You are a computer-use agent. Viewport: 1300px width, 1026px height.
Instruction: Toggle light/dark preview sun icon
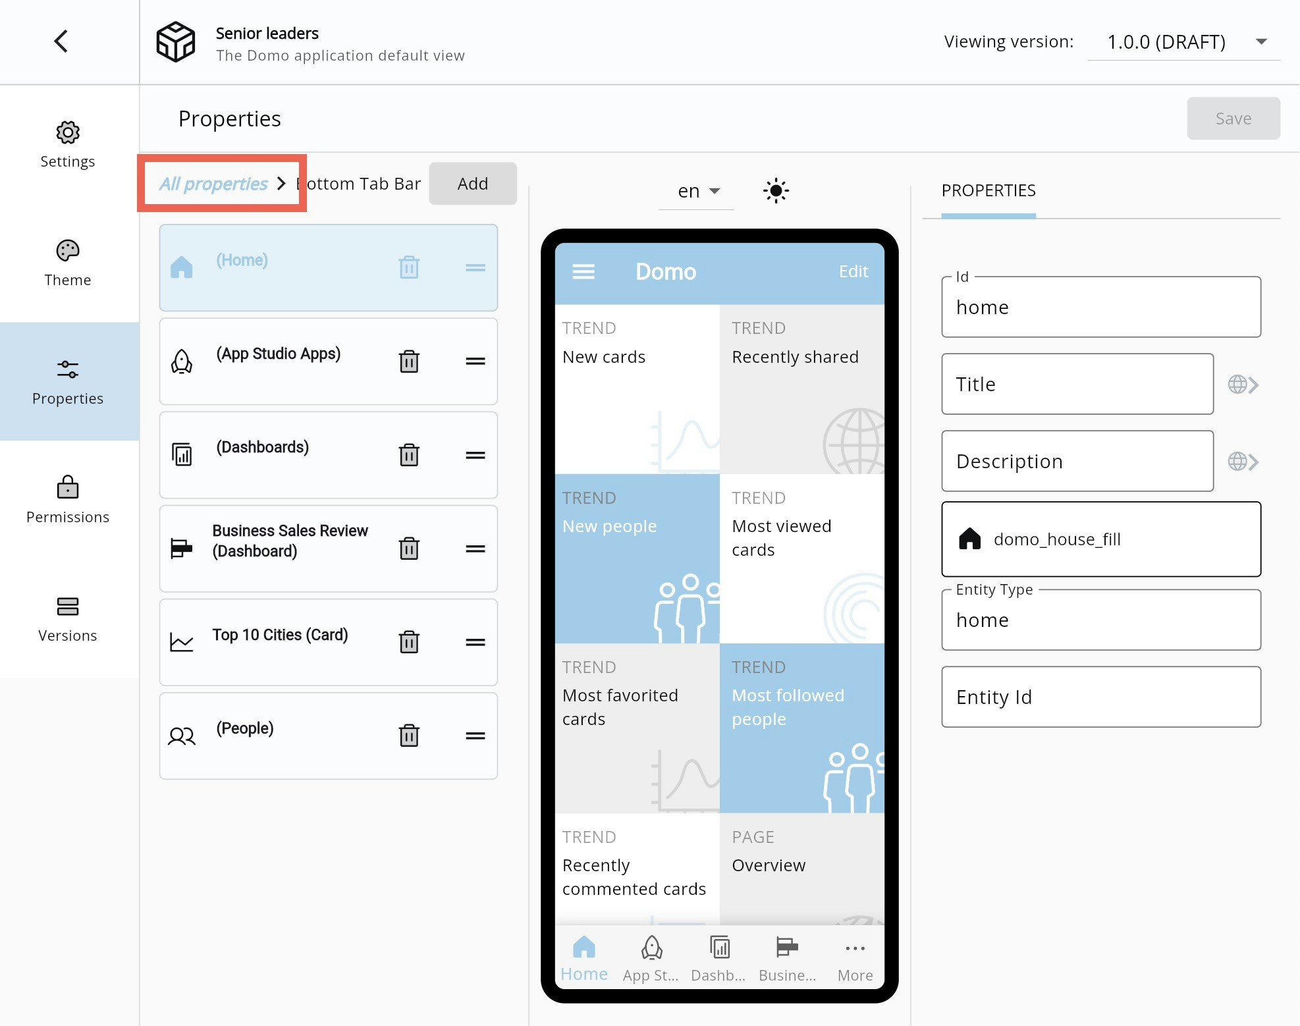(776, 191)
